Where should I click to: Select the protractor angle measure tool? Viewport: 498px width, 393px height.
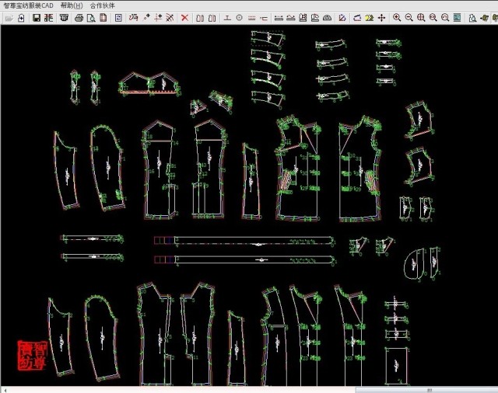tap(328, 17)
